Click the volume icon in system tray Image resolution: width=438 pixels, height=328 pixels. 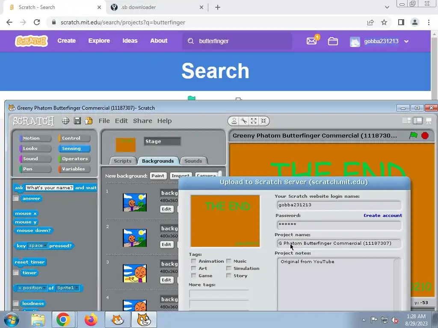(x=395, y=319)
